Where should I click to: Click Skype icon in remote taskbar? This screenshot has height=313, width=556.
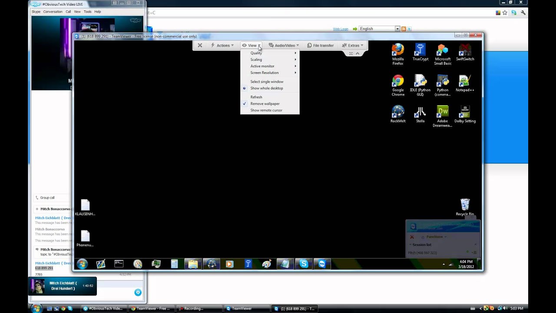304,264
